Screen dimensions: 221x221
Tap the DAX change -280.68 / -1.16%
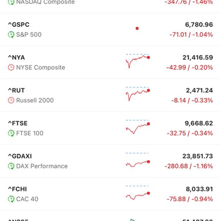coord(189,166)
